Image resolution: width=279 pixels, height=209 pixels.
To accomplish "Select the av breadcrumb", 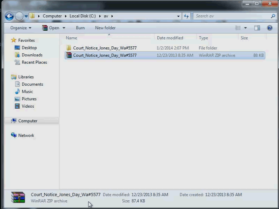I will pyautogui.click(x=106, y=16).
